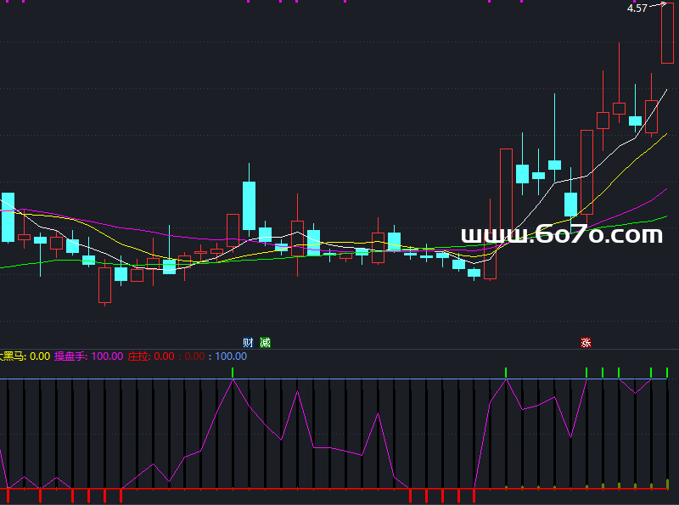The image size is (679, 505).
Task: Select the red 庄拉 indicator label
Action: (x=150, y=356)
